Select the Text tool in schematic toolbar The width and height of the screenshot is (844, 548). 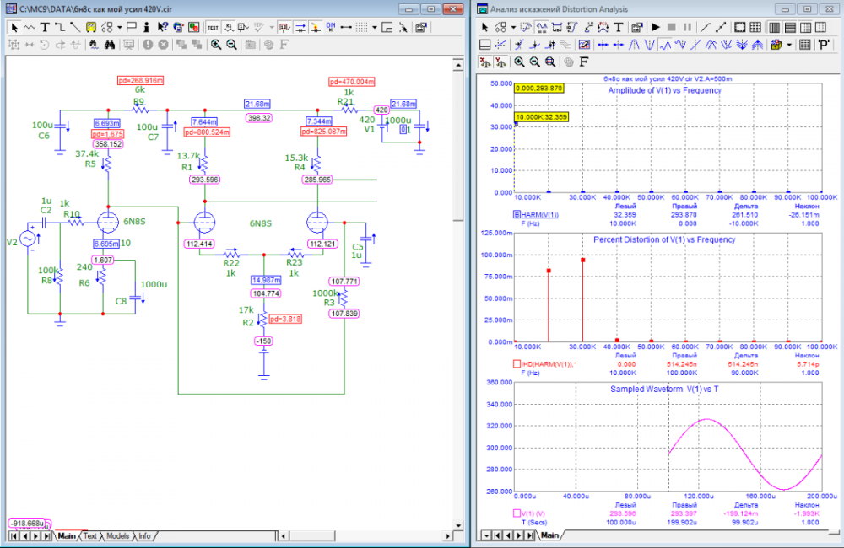coord(45,27)
